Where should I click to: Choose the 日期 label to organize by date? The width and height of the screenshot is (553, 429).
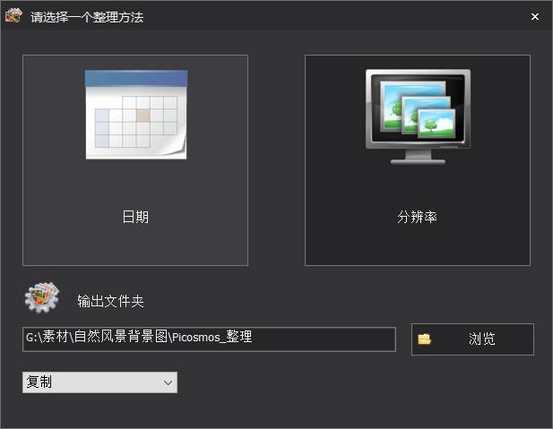[x=135, y=217]
